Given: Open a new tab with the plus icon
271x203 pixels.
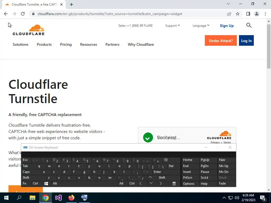Looking at the screenshot, I should 71,4.
